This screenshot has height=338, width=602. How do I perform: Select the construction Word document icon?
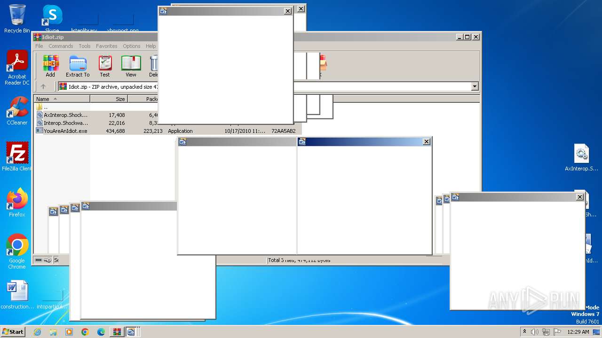tap(17, 295)
